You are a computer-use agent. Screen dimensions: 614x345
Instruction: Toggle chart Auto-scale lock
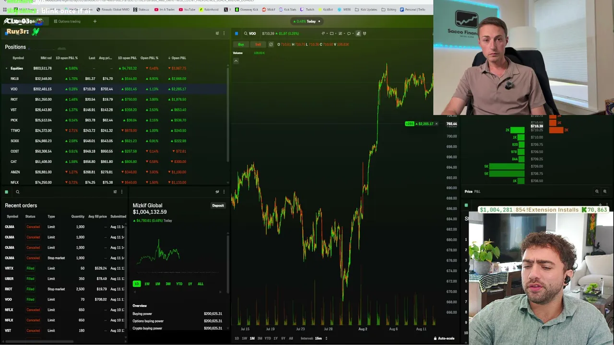(x=444, y=338)
